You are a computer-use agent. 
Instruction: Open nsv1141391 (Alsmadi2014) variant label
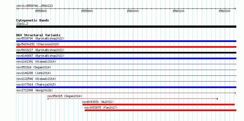point(36,61)
